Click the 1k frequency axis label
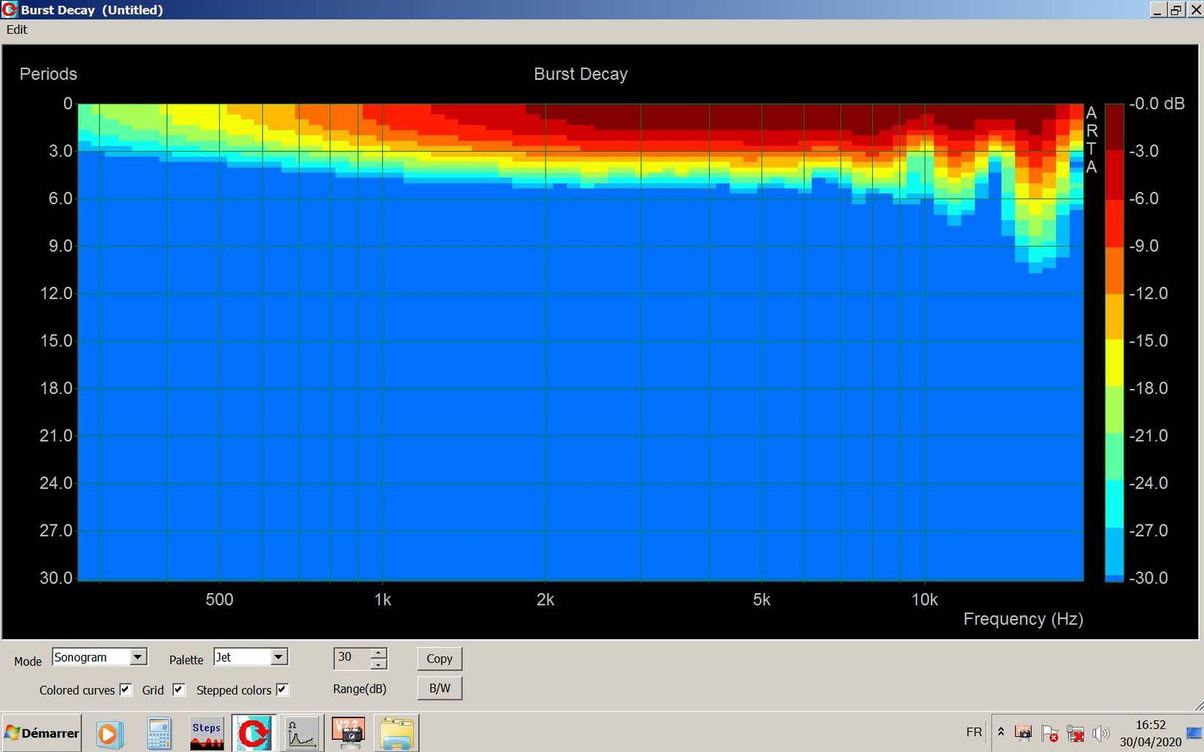This screenshot has width=1204, height=752. [x=382, y=600]
